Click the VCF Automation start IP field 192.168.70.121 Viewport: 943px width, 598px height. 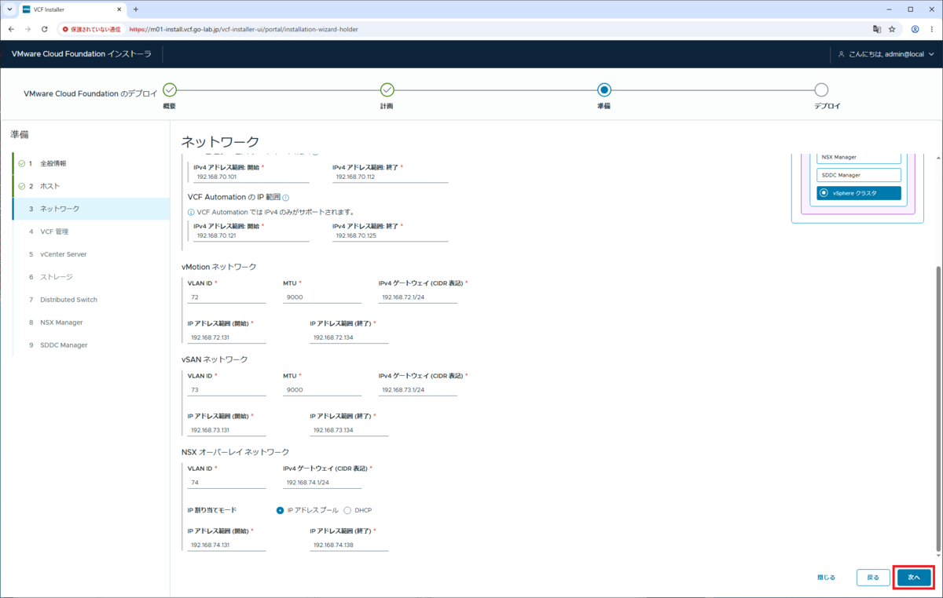click(251, 235)
